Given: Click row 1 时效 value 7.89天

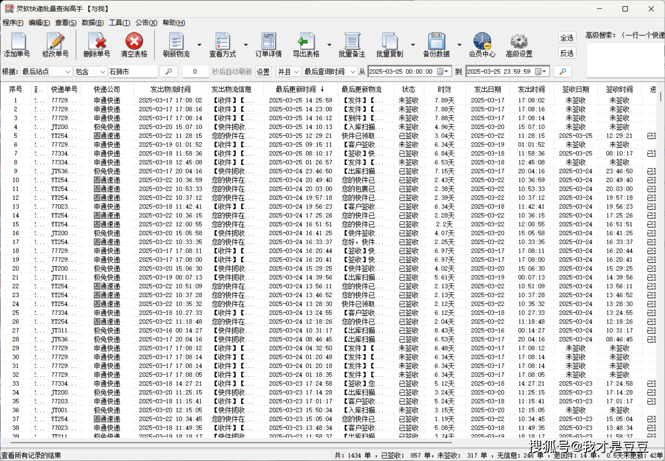Looking at the screenshot, I should click(444, 100).
